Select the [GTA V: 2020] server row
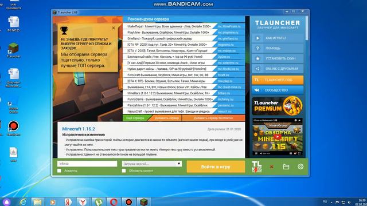 (184, 51)
